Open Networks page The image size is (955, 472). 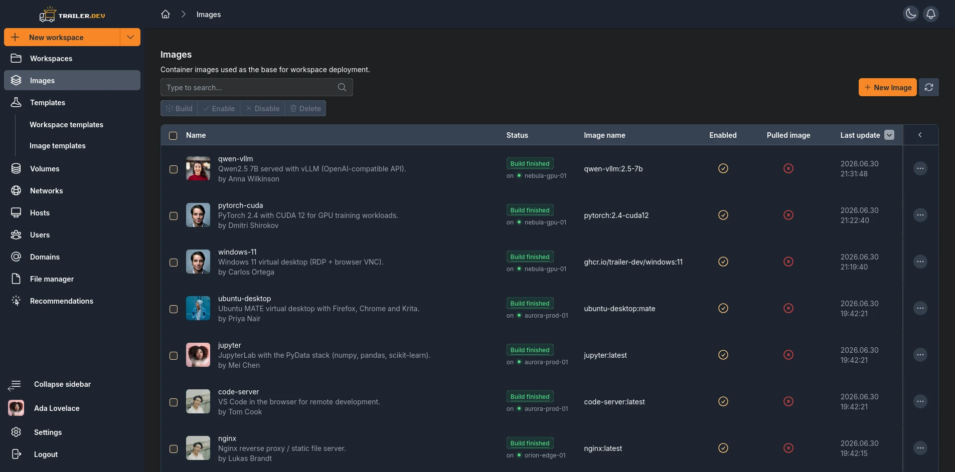(x=72, y=190)
